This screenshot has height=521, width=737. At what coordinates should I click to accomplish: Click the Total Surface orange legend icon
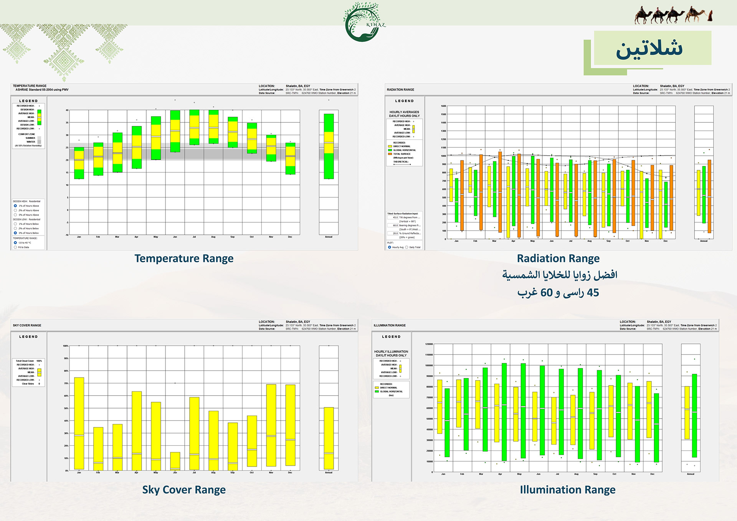(x=390, y=154)
